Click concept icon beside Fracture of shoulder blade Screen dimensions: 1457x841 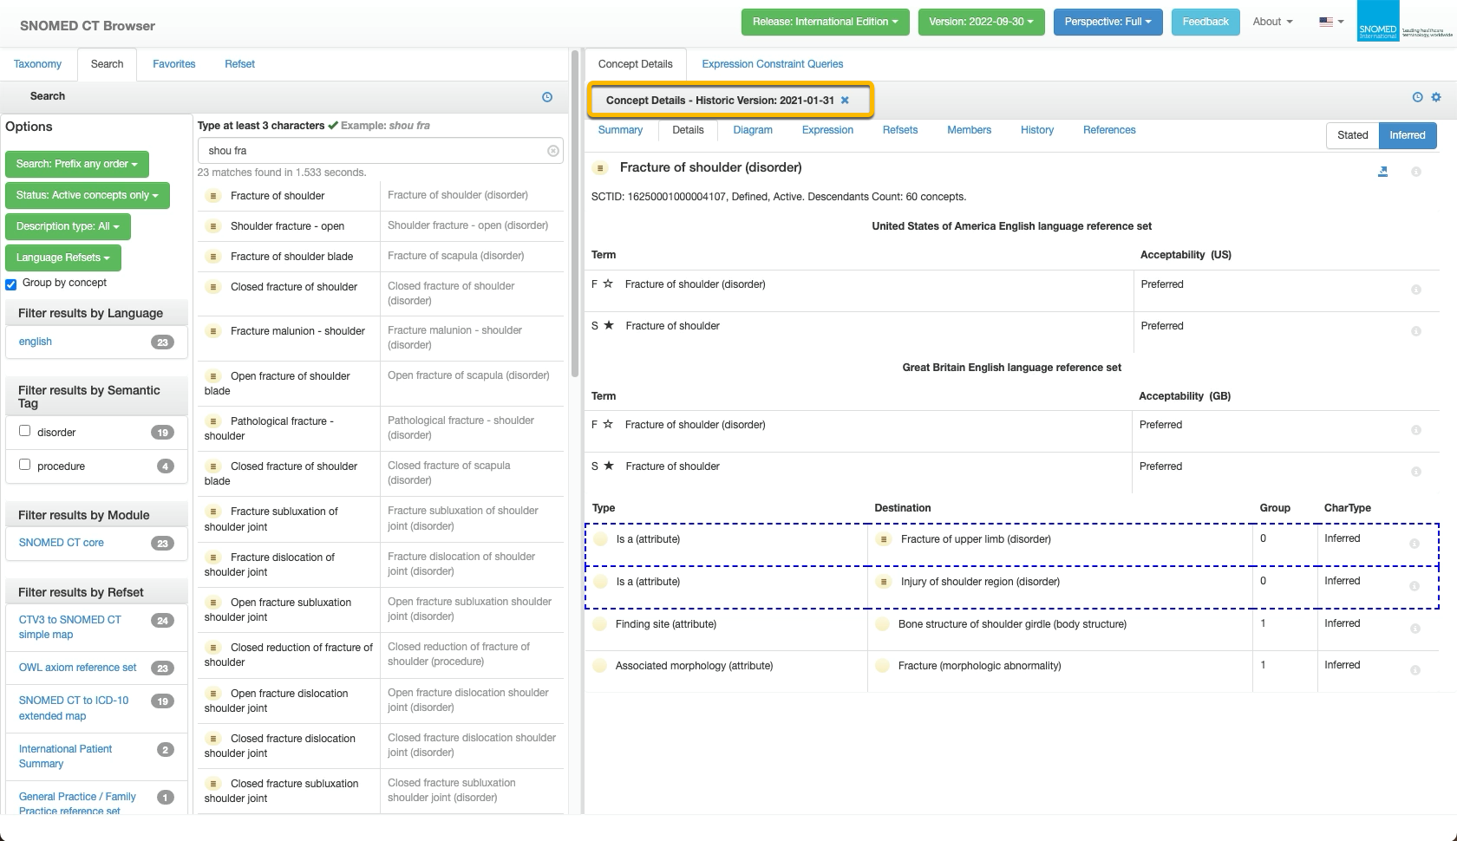click(213, 257)
